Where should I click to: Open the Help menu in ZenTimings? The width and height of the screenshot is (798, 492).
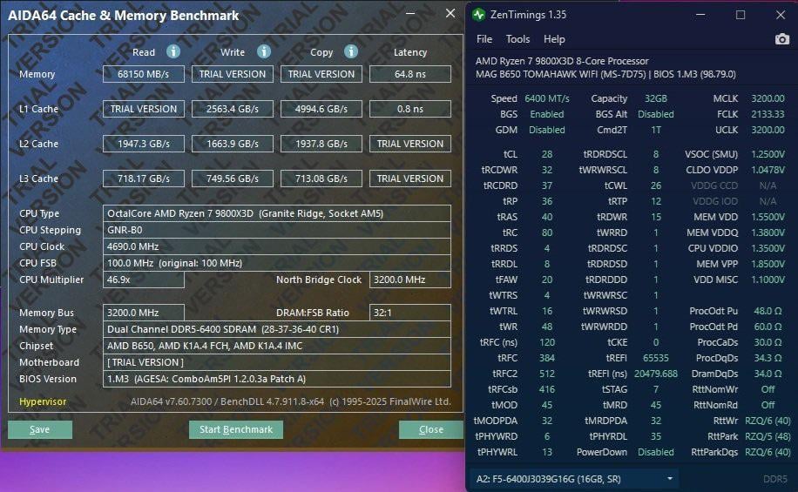[554, 39]
